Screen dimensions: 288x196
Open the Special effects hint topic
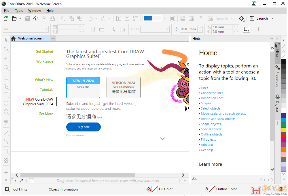(x=211, y=129)
